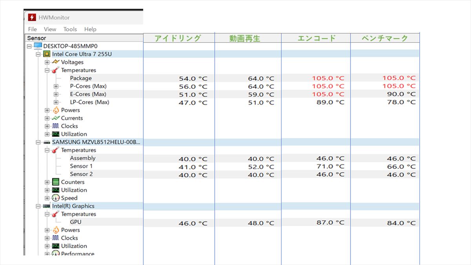Viewport: 471px width, 265px height.
Task: Click the SAMSUNG SSD drive icon
Action: [x=47, y=142]
